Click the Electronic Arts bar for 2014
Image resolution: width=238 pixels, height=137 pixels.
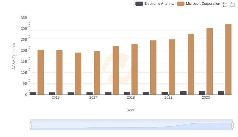[33, 94]
